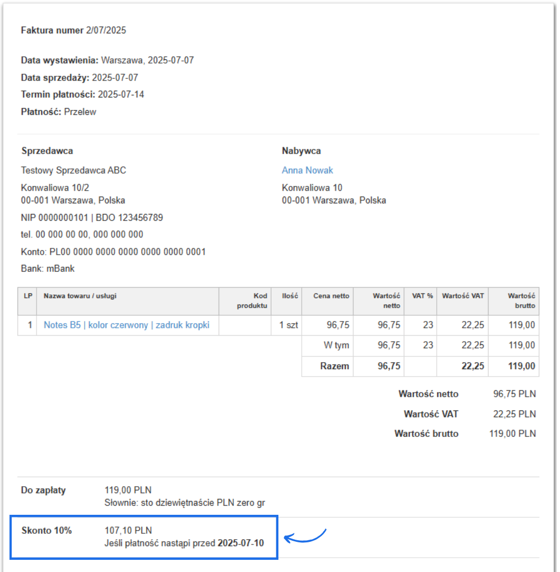This screenshot has height=572, width=560.
Task: Click the W tym row label
Action: coord(337,345)
